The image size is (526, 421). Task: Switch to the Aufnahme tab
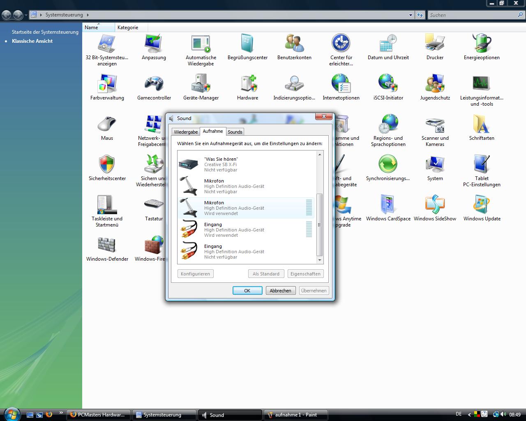[213, 131]
